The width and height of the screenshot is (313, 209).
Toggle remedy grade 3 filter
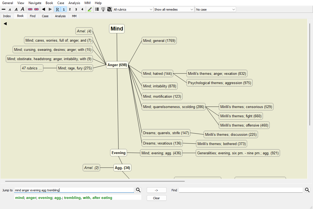[76, 10]
